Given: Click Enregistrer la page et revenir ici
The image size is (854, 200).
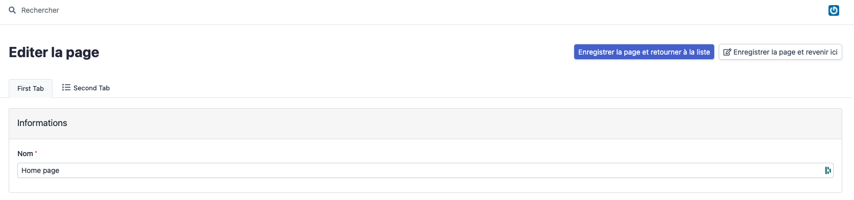Looking at the screenshot, I should coord(780,52).
